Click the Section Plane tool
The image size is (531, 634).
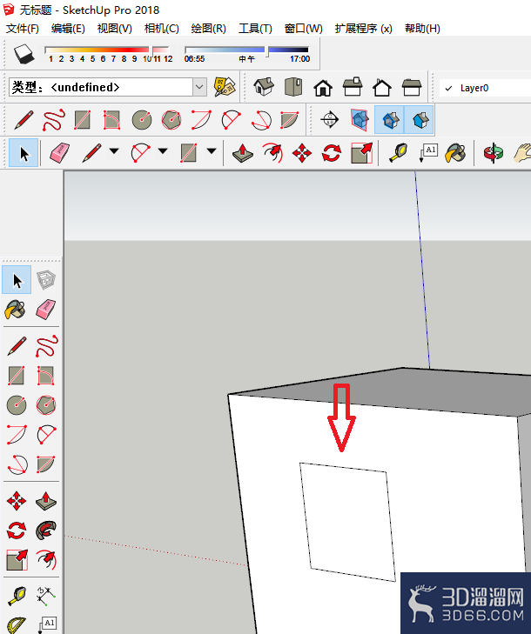(x=329, y=120)
